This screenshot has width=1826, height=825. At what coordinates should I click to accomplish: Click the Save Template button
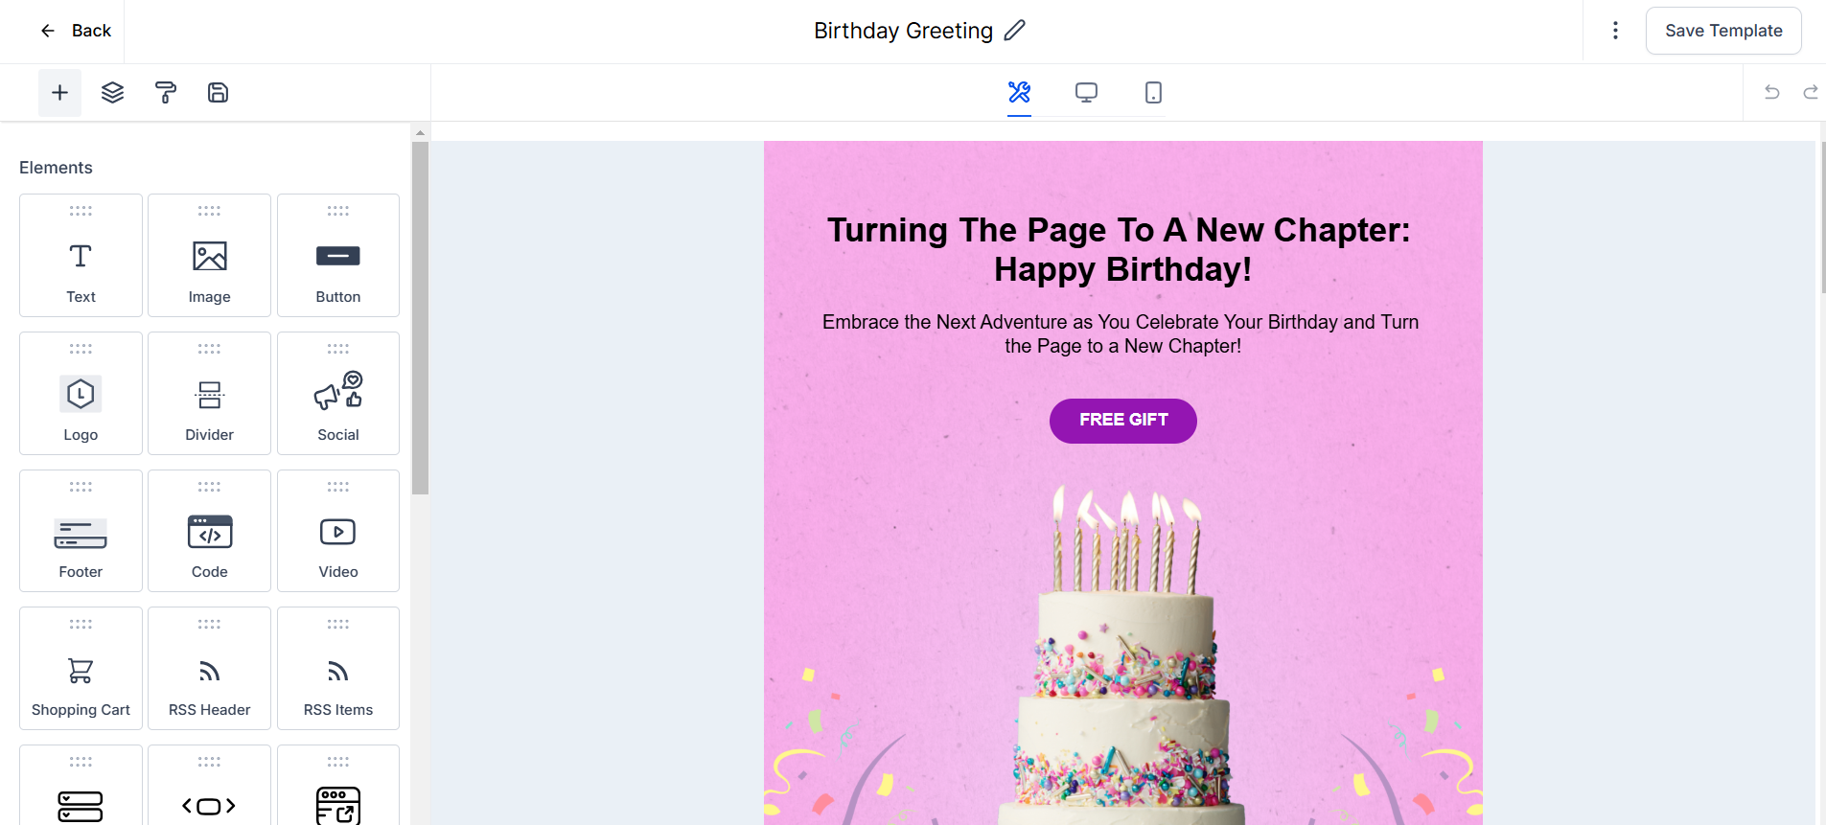pyautogui.click(x=1723, y=31)
